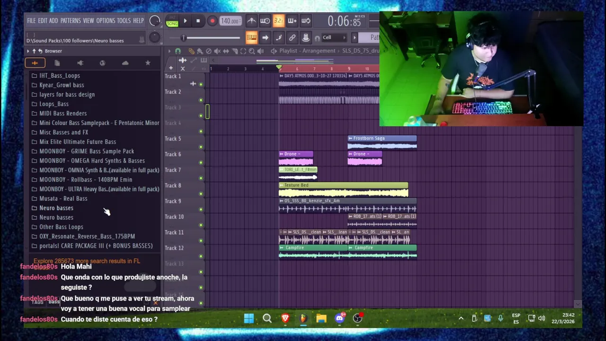Select the Frostborn Saga clip
Screen dimensions: 606x341
click(x=382, y=143)
